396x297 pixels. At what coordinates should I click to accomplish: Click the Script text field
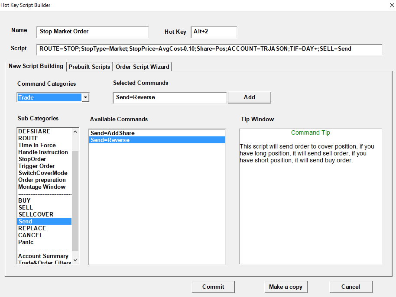point(210,49)
